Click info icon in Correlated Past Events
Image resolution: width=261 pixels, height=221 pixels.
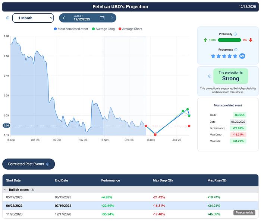pyautogui.click(x=48, y=164)
